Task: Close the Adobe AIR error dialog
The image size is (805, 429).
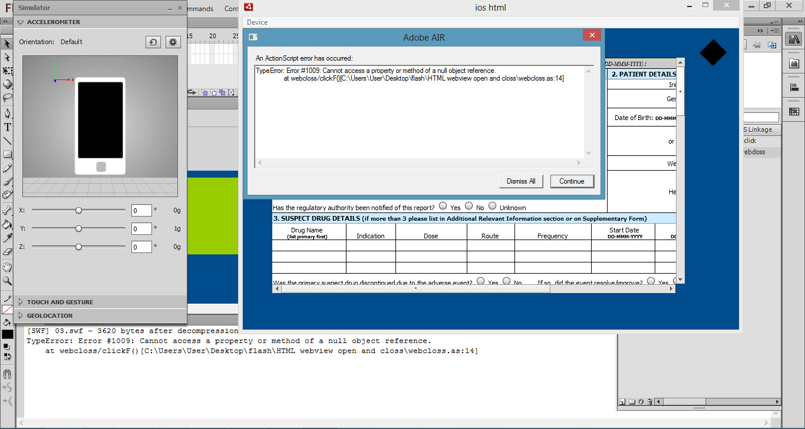Action: pos(591,35)
